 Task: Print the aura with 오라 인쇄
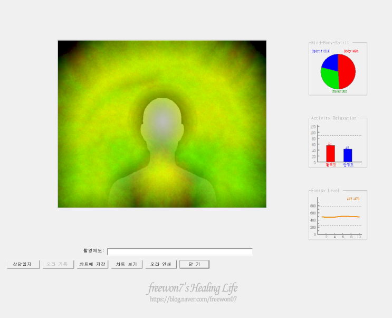click(161, 265)
